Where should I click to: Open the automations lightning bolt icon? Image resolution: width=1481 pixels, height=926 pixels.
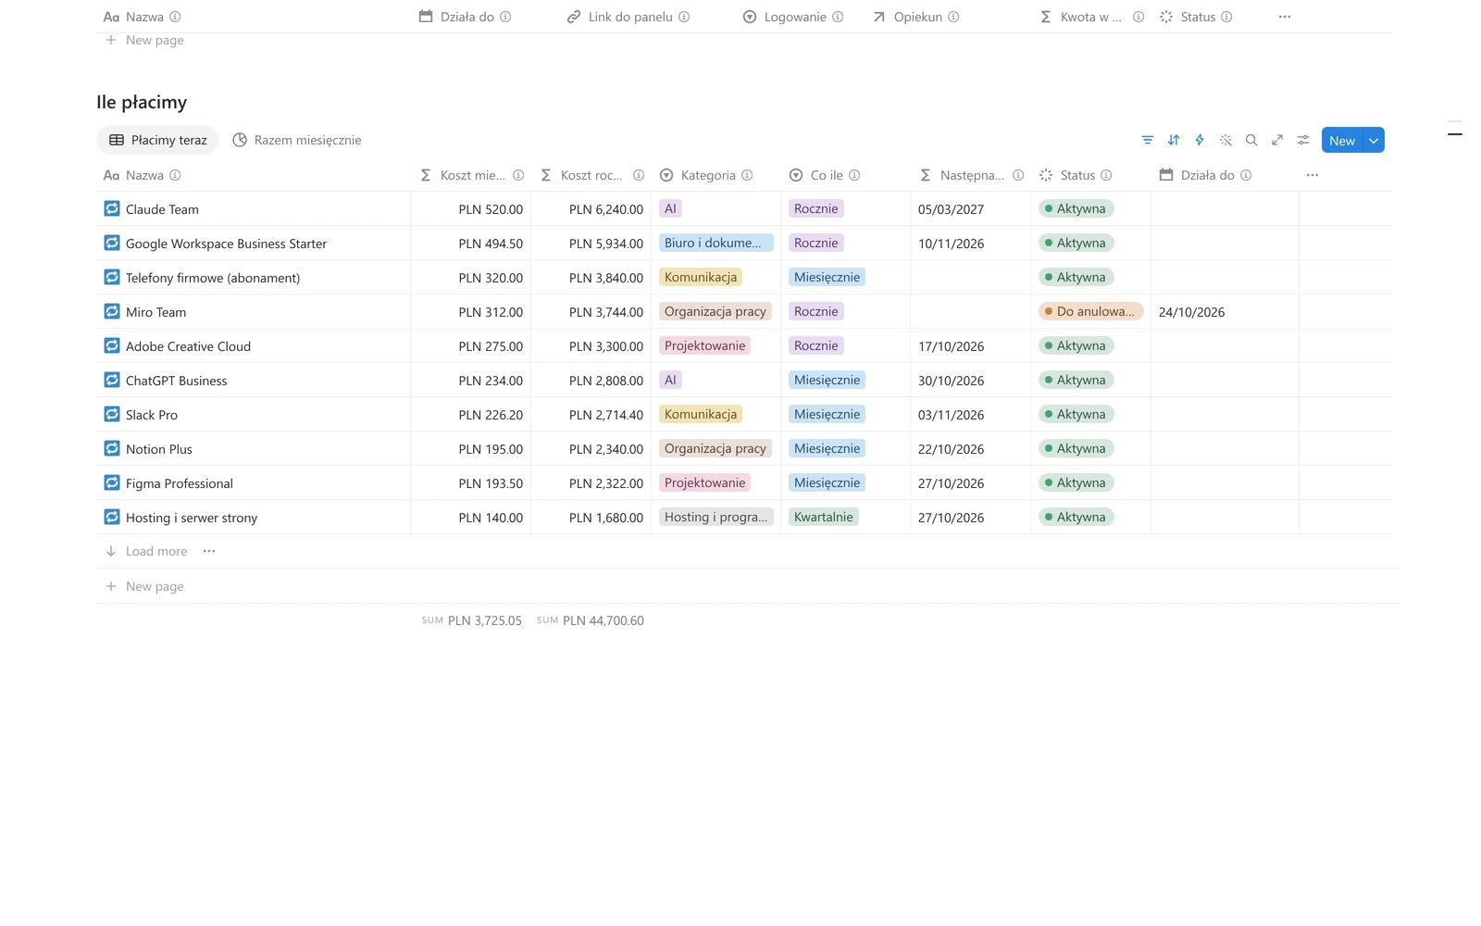pos(1200,140)
